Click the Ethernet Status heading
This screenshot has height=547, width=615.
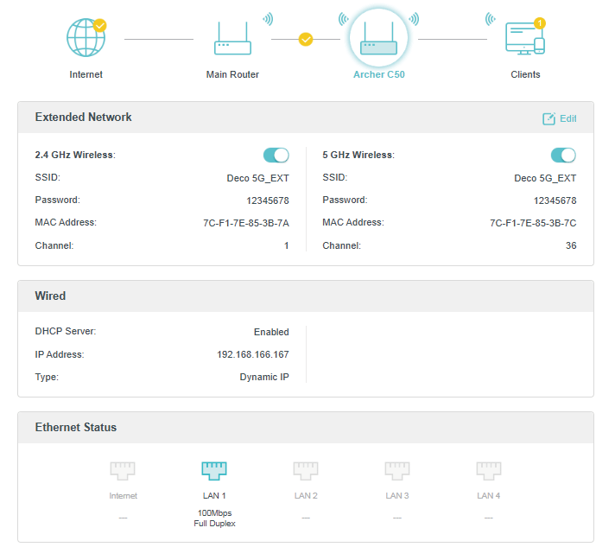(76, 428)
